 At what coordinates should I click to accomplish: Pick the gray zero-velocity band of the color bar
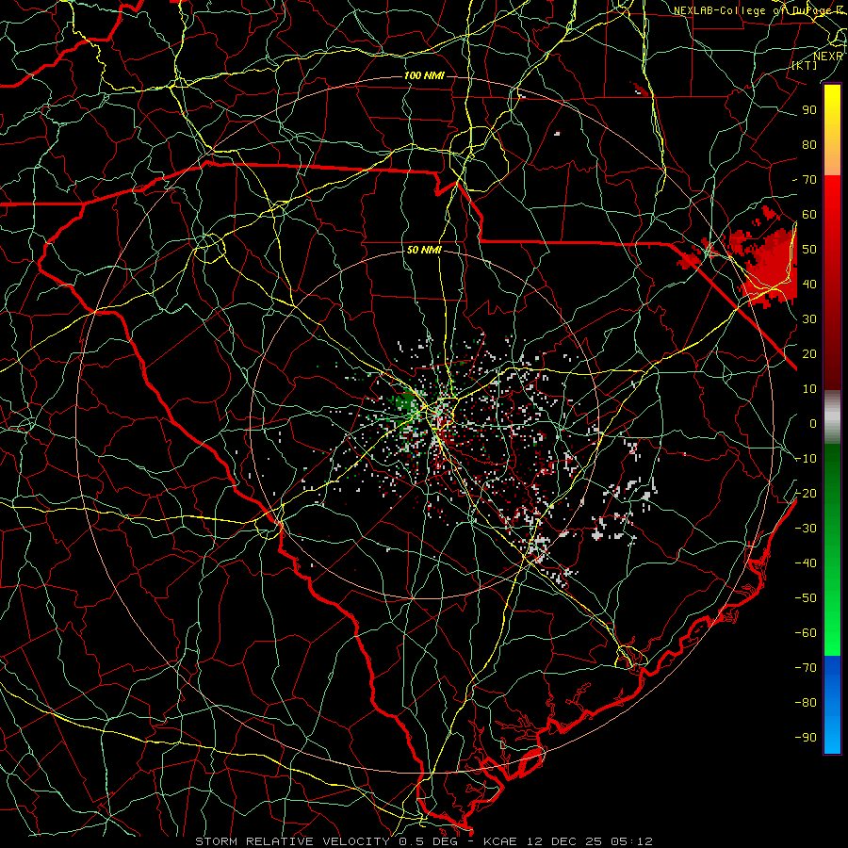tap(832, 416)
